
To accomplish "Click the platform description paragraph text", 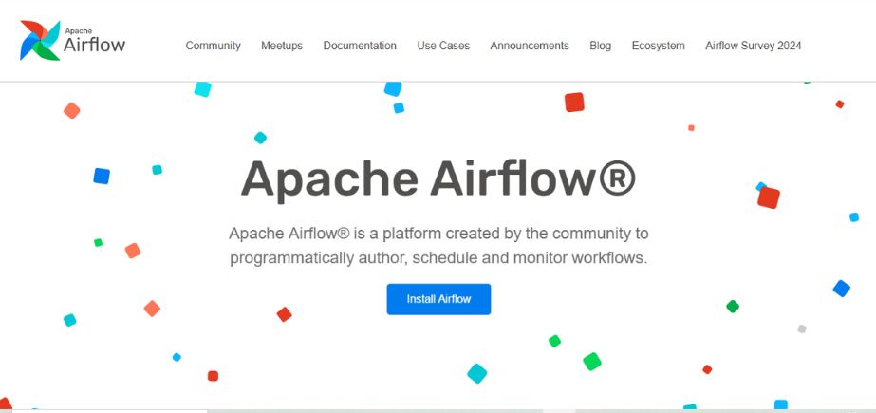I will (x=438, y=246).
